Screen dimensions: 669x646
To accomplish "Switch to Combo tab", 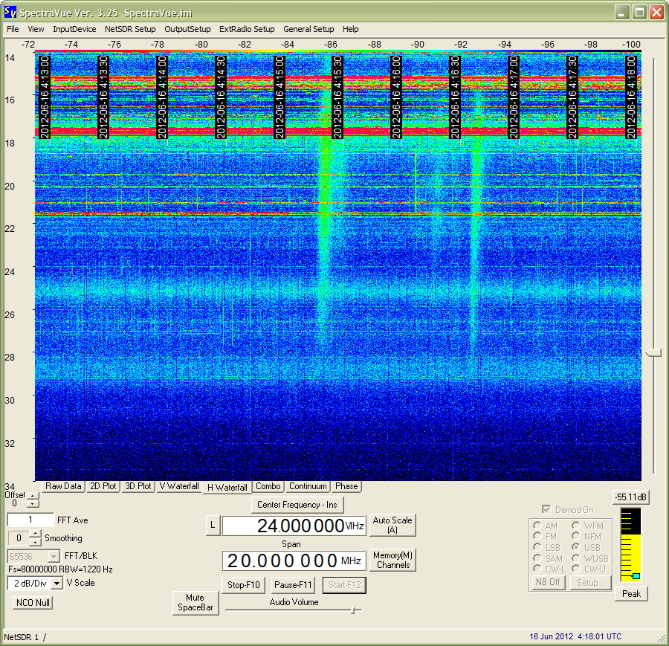I will point(268,486).
